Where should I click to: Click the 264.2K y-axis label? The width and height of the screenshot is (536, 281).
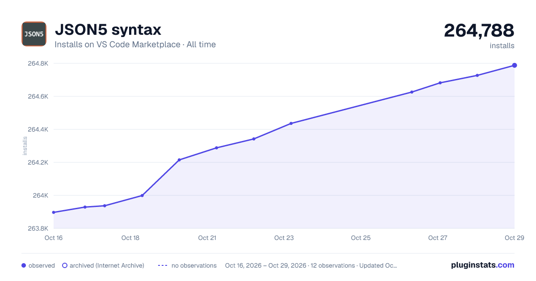[38, 162]
